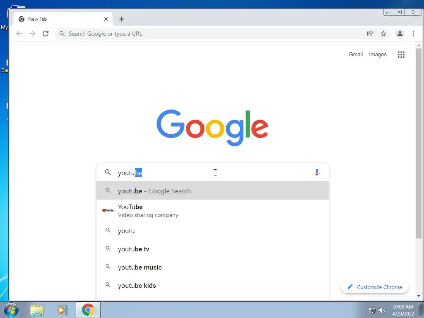
Task: Open the Google apps grid
Action: pyautogui.click(x=401, y=55)
